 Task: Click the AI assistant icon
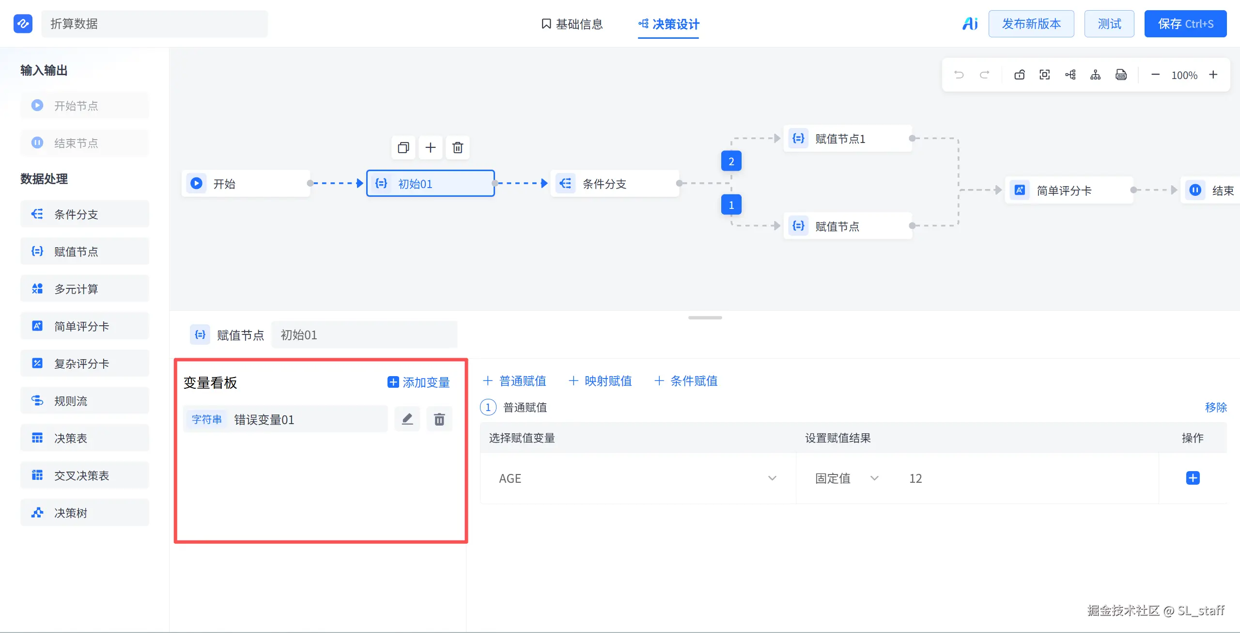tap(970, 23)
